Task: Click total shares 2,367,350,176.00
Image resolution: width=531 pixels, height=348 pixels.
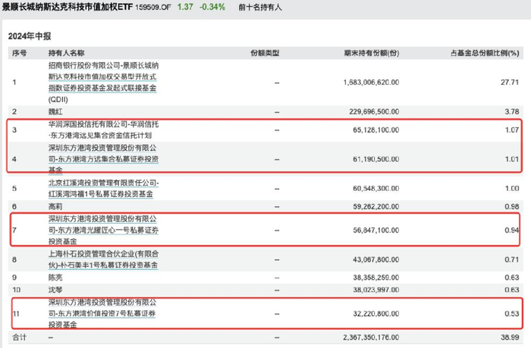Action: tap(371, 337)
